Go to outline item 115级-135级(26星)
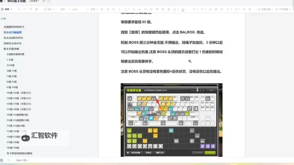The image size is (294, 165). pos(16,126)
